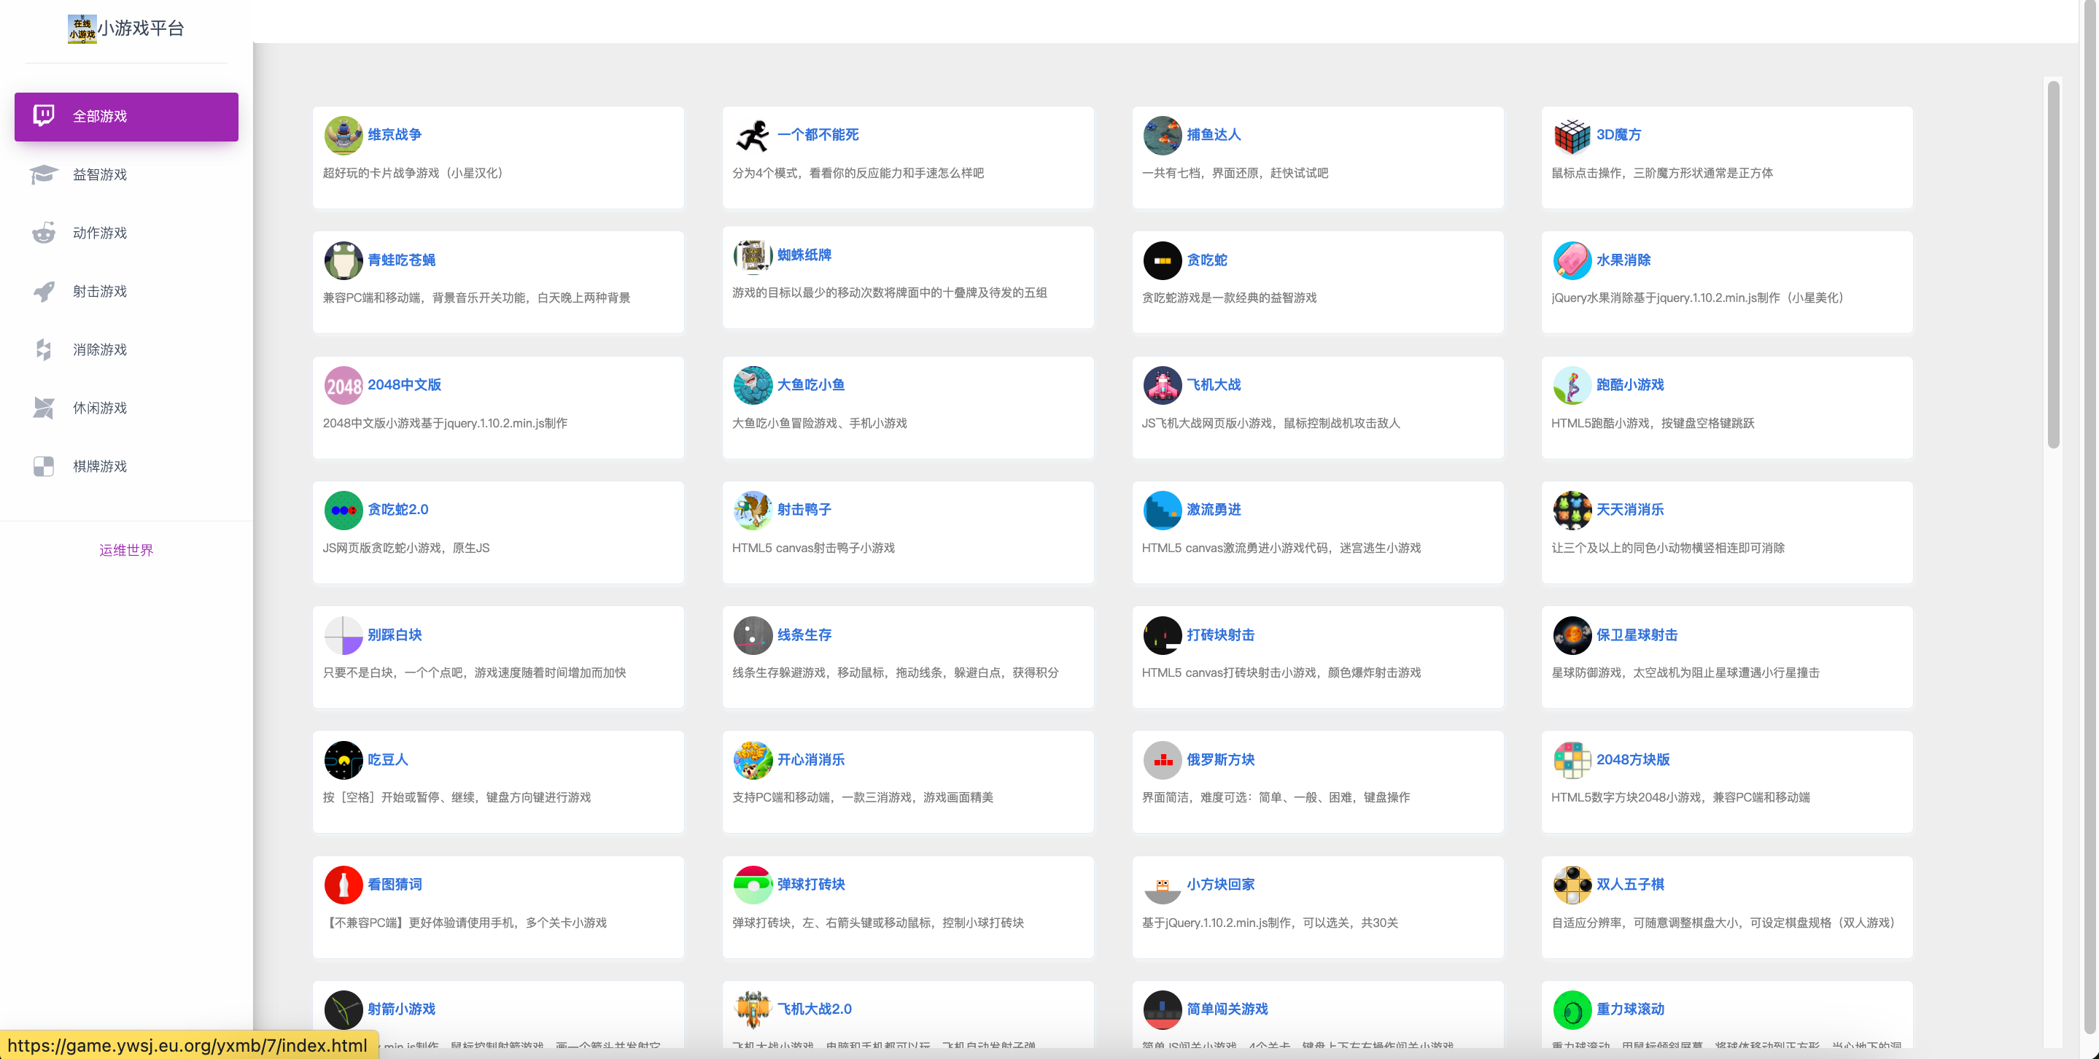Click the 3D魔方 Rubik's cube icon
2099x1059 pixels.
click(1571, 135)
